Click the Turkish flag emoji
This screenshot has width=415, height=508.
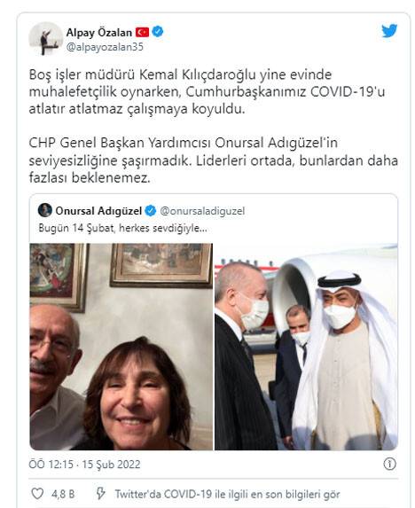pos(142,32)
